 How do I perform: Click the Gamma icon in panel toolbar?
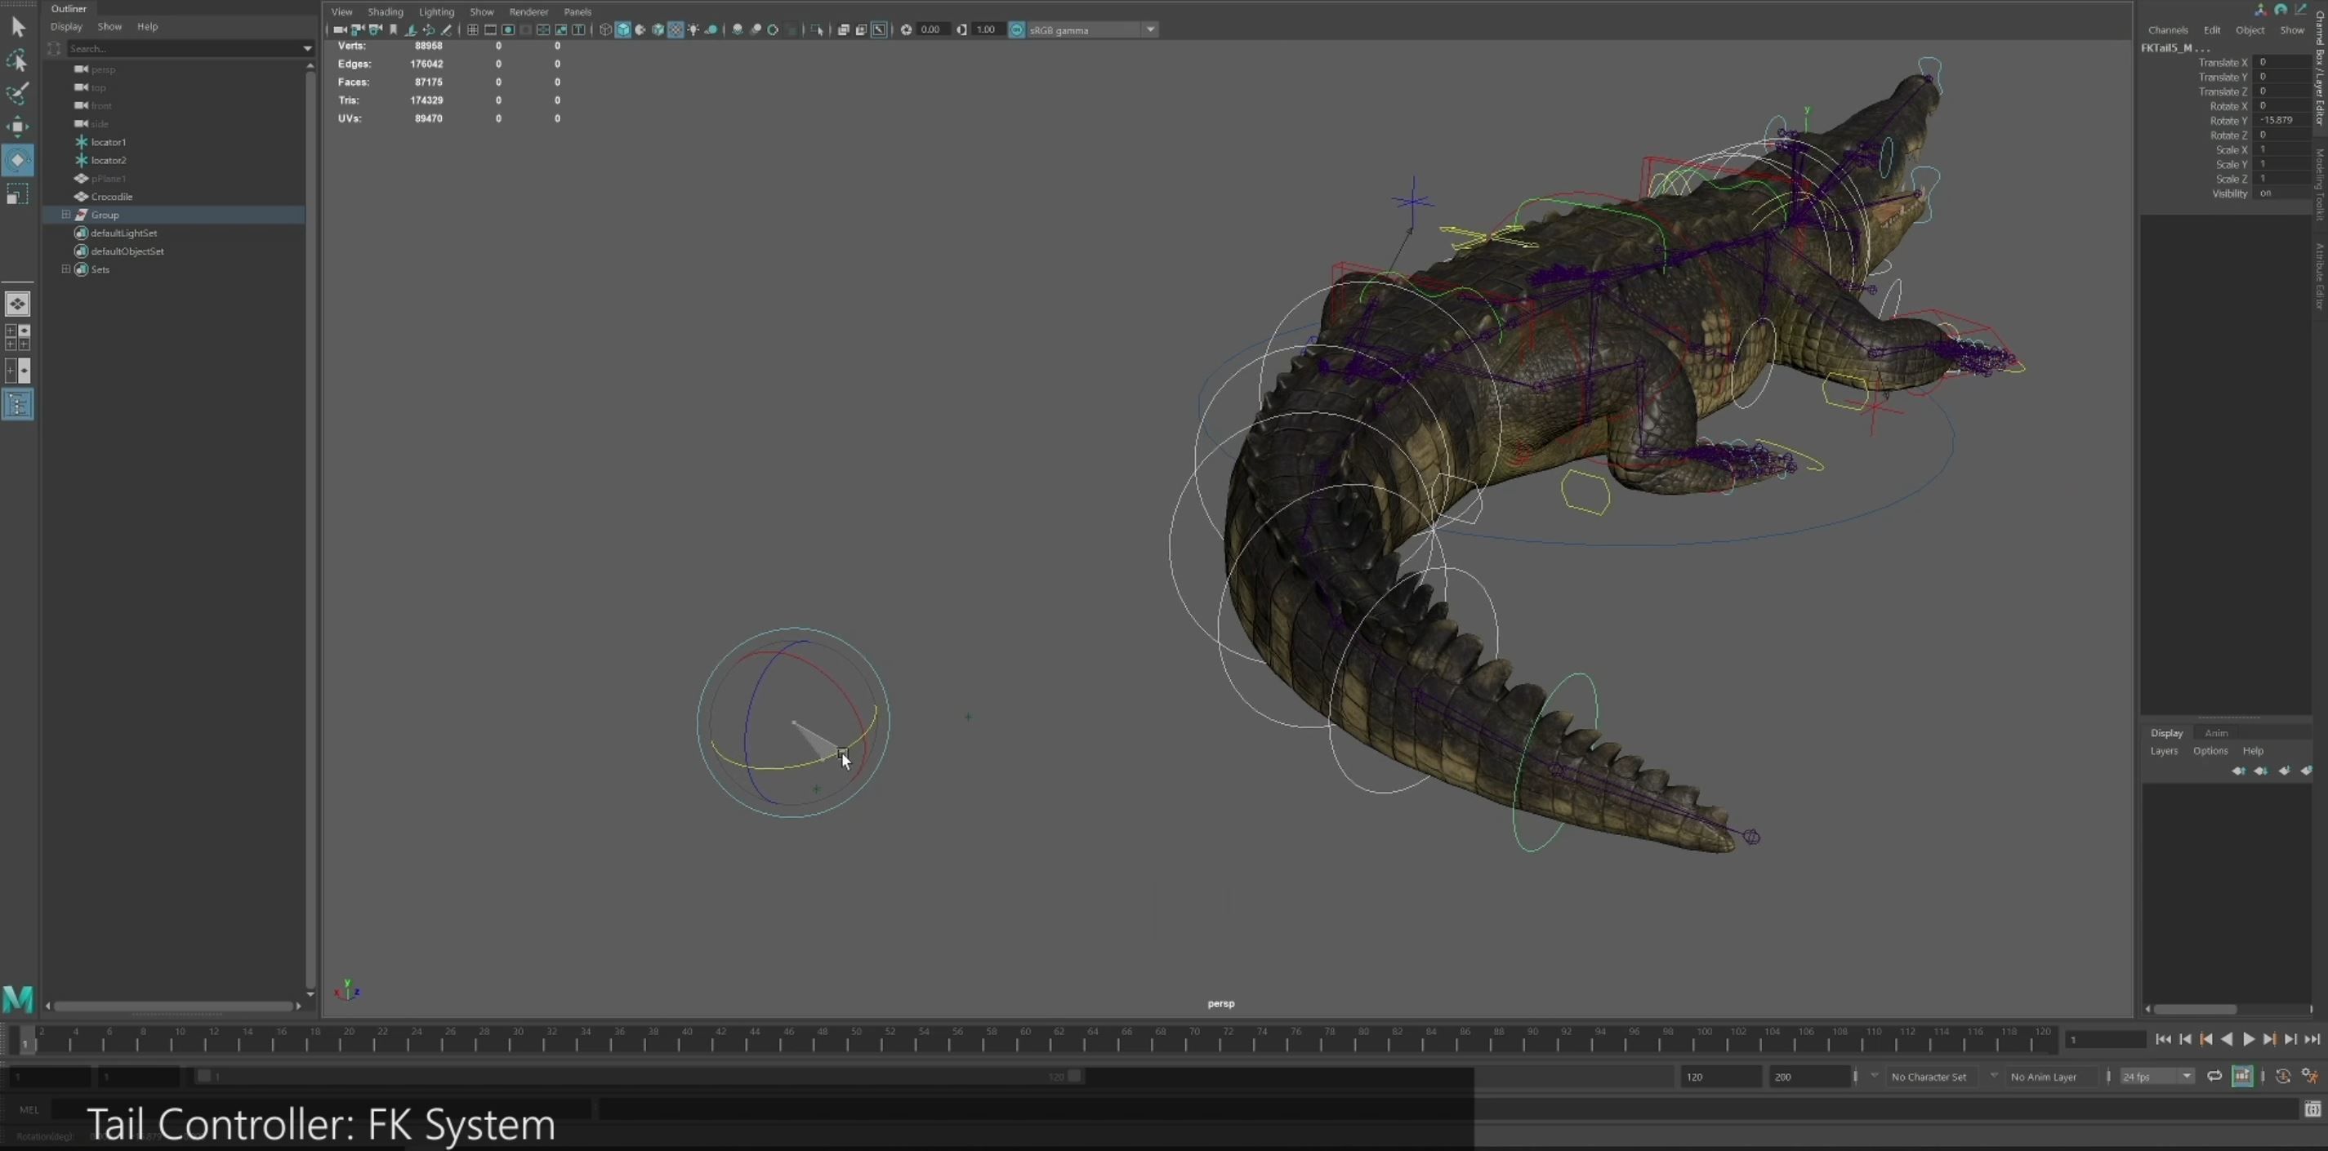[x=961, y=30]
